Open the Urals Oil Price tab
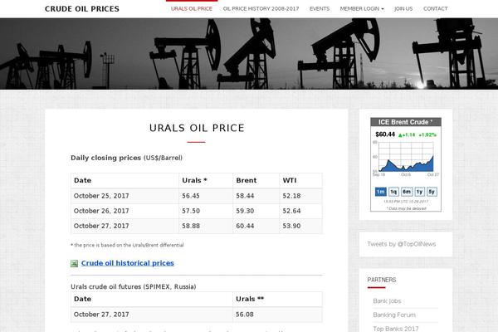 pos(192,8)
